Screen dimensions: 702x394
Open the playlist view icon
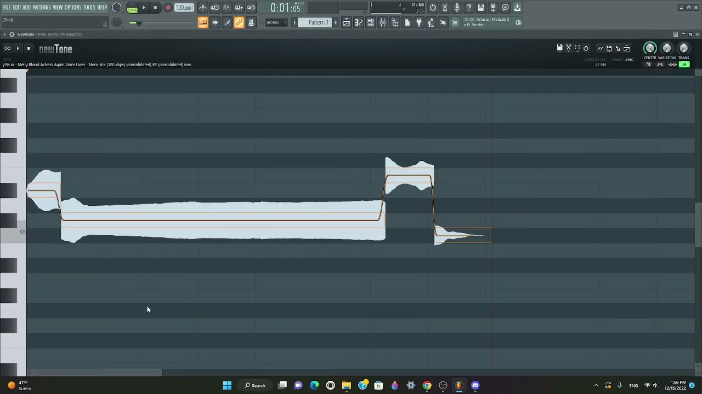tap(347, 22)
